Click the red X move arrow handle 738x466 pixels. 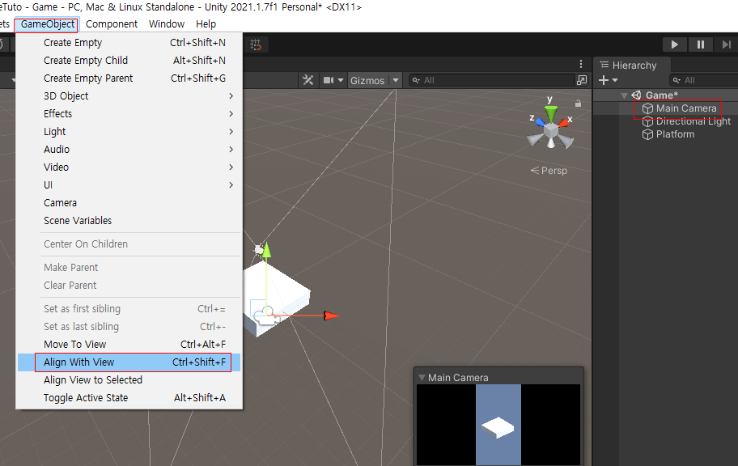point(331,316)
